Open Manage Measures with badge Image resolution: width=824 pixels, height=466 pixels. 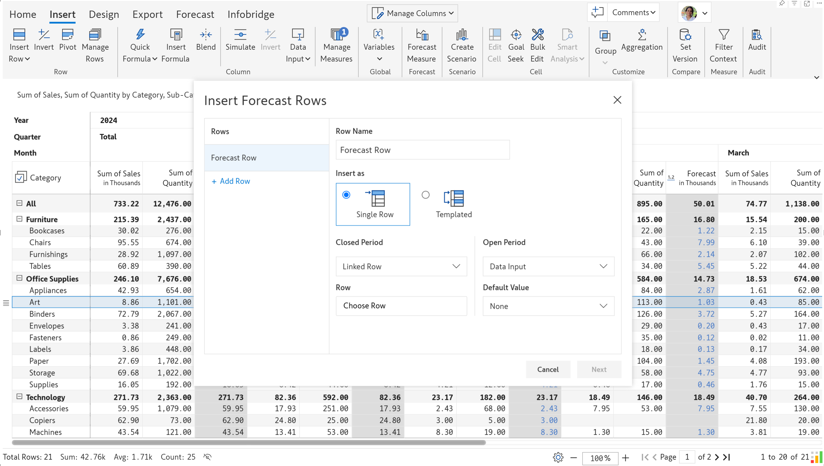point(336,45)
